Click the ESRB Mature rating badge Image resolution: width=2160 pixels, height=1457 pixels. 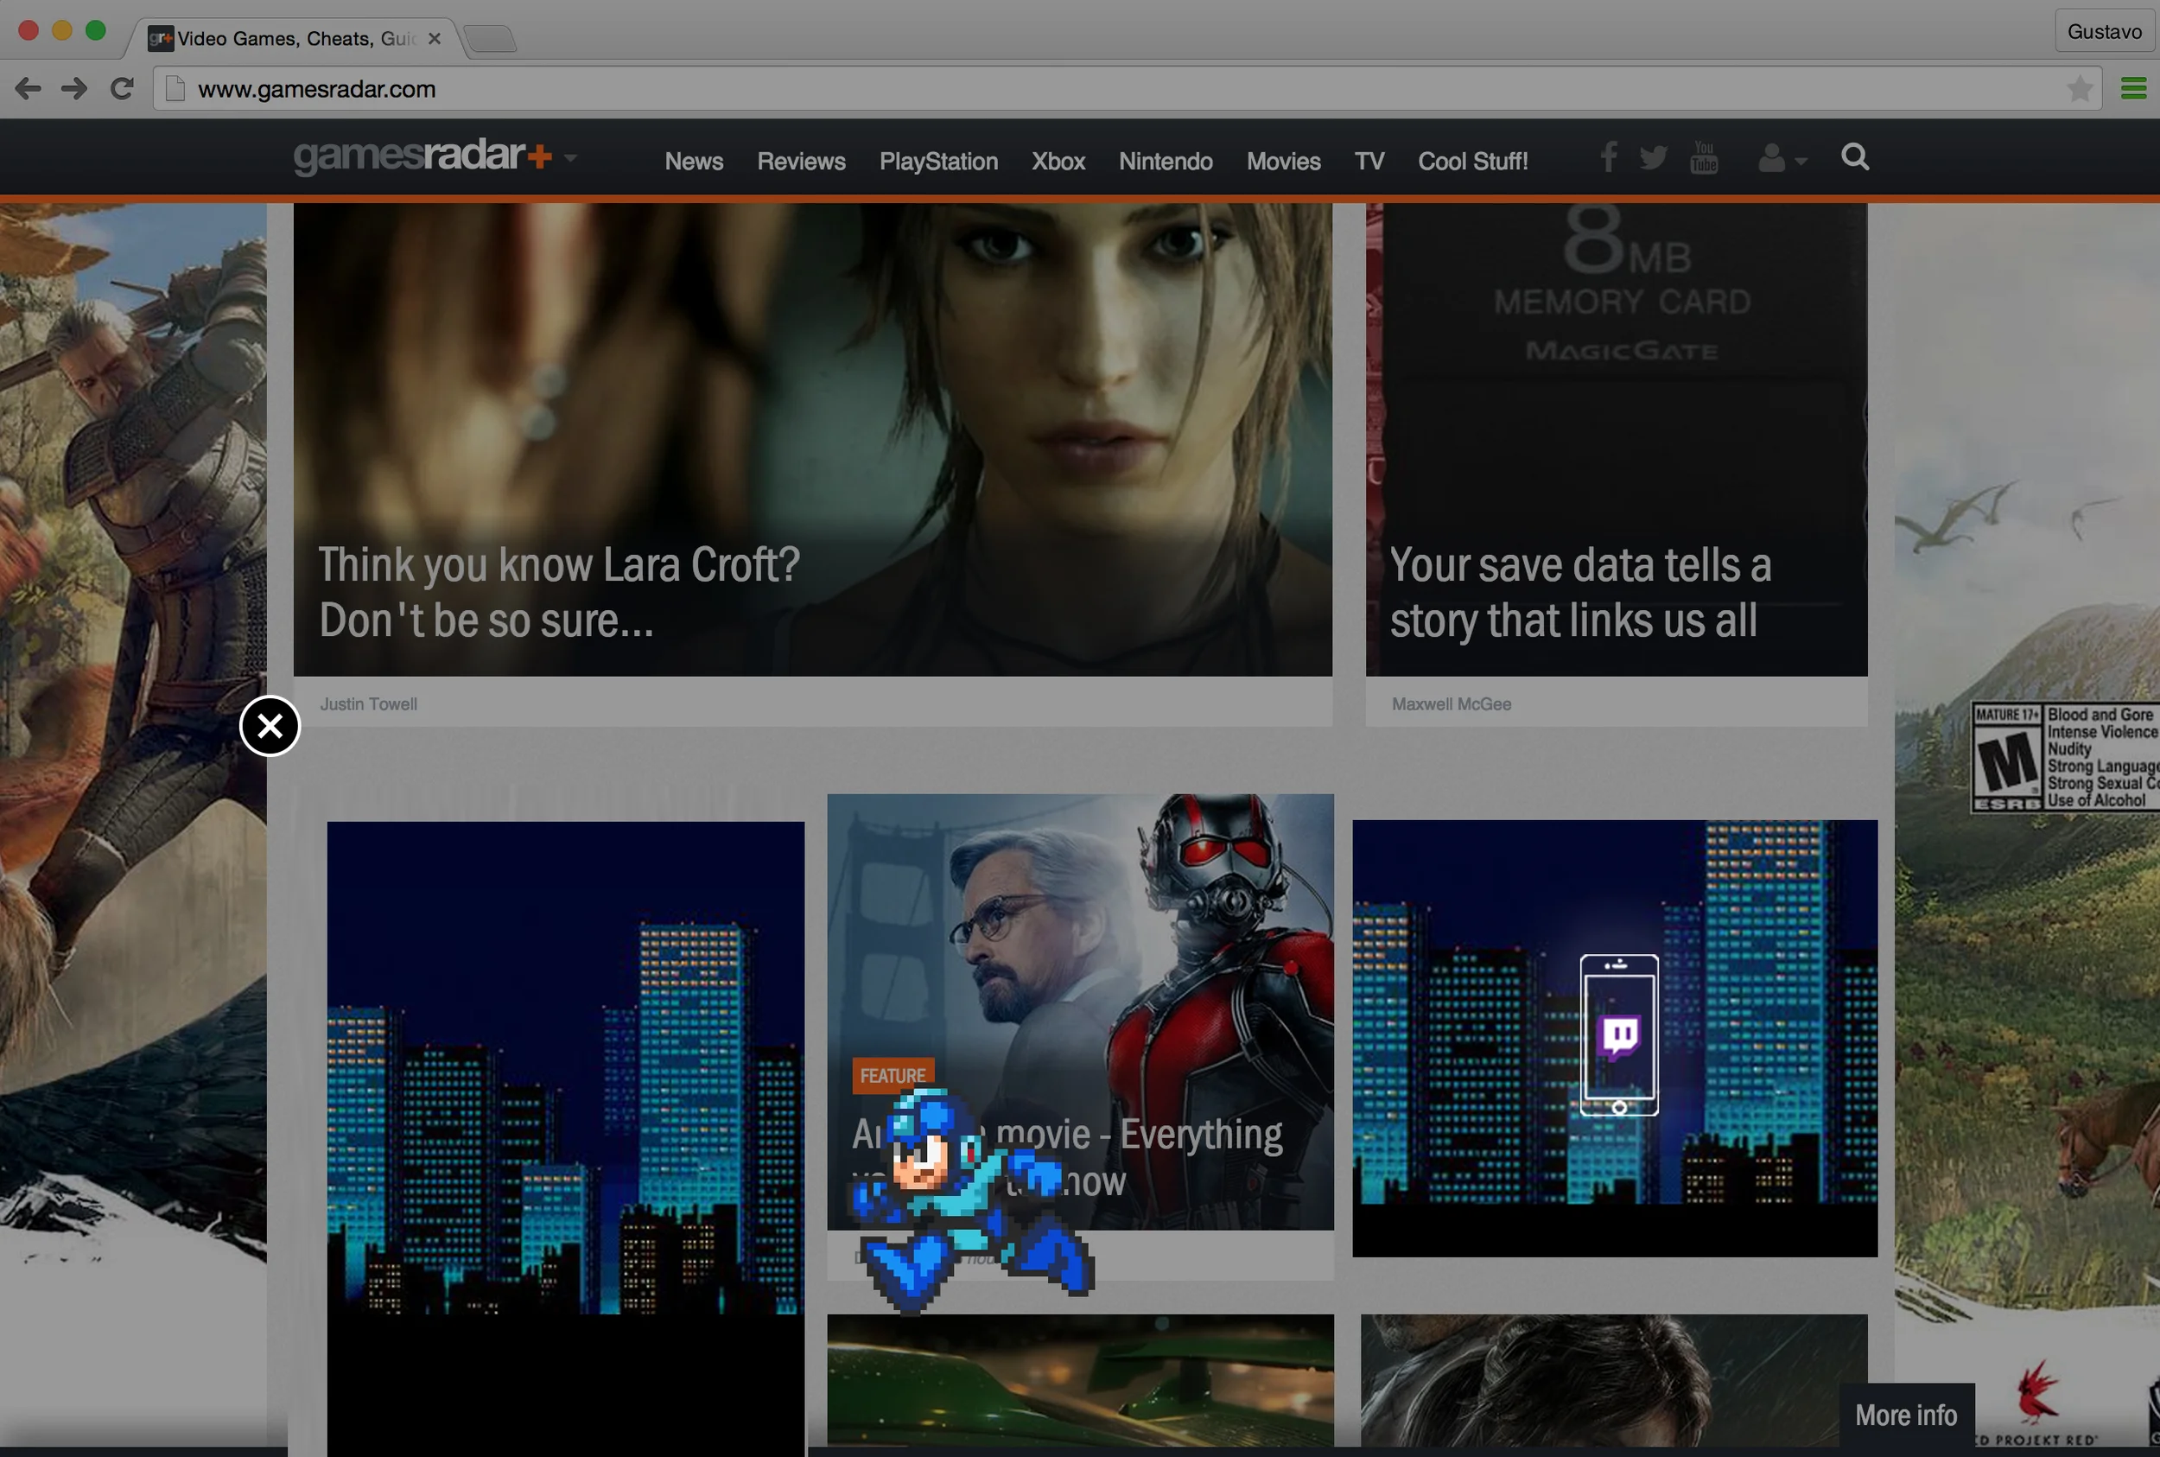pyautogui.click(x=2065, y=756)
